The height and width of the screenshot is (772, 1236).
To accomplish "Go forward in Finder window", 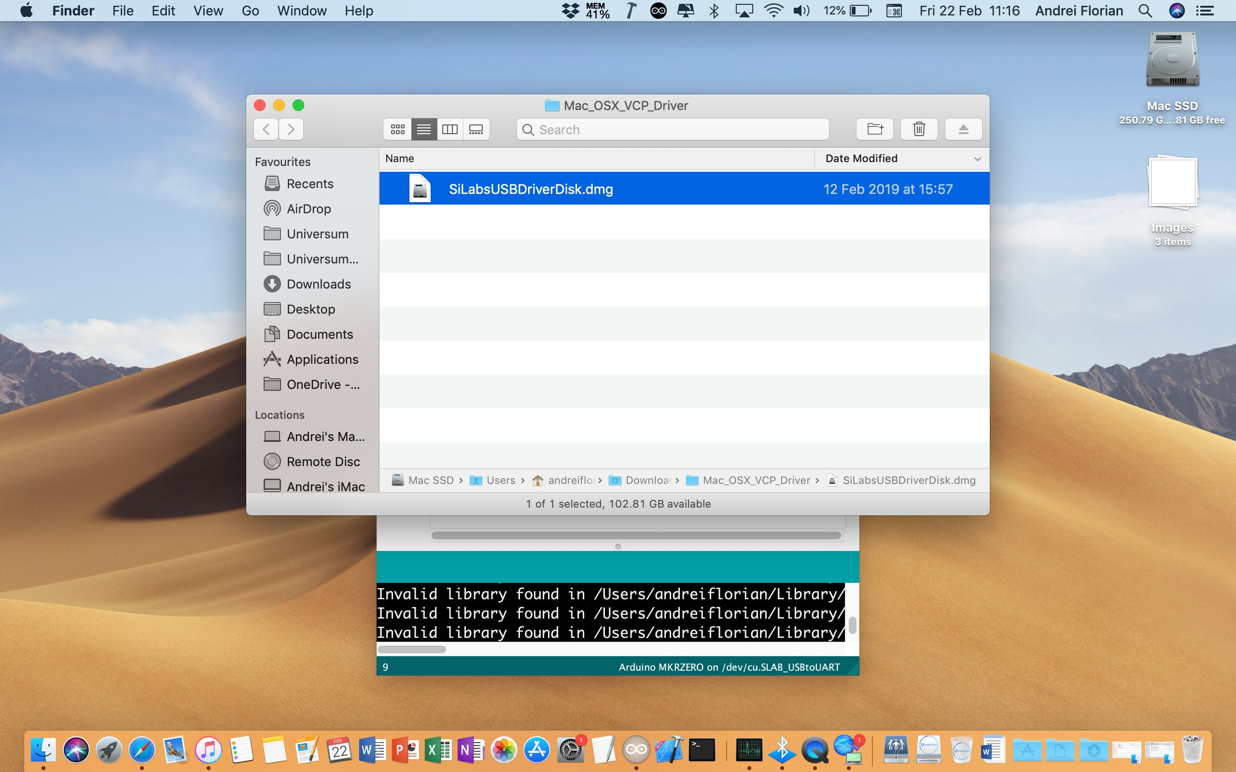I will pyautogui.click(x=291, y=130).
